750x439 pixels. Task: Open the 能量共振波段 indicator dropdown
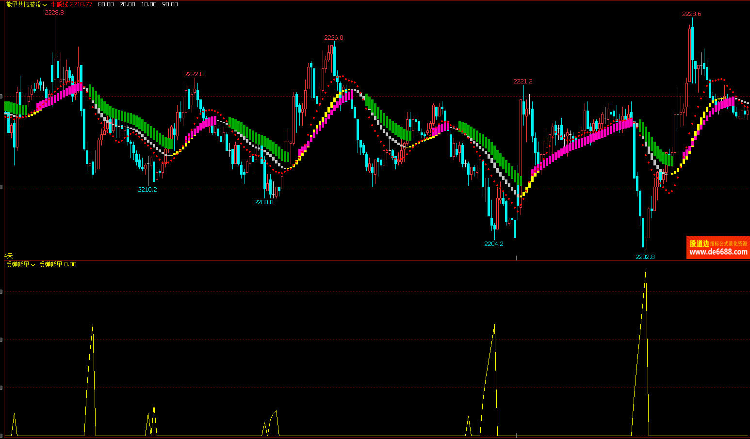tap(27, 4)
